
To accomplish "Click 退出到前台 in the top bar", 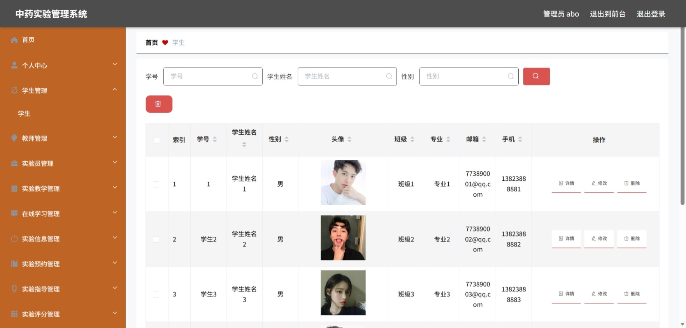I will [607, 14].
